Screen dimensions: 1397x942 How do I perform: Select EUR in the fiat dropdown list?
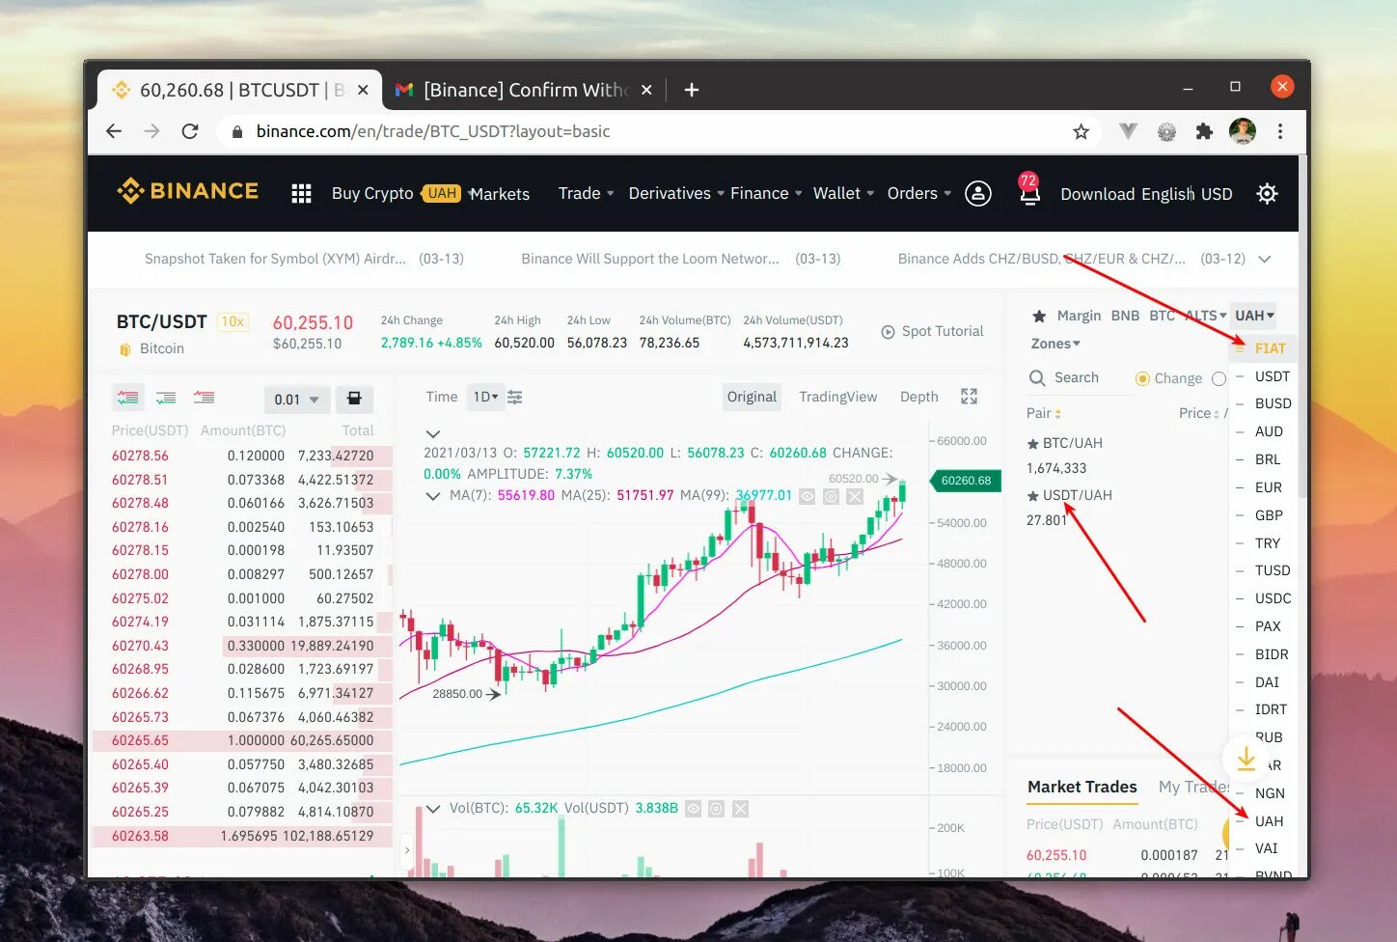point(1268,487)
